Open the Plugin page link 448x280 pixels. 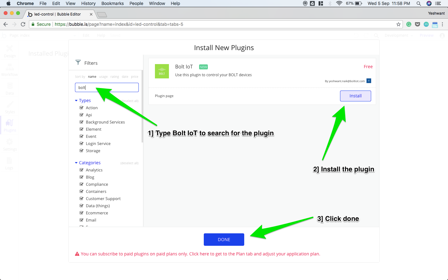click(164, 96)
